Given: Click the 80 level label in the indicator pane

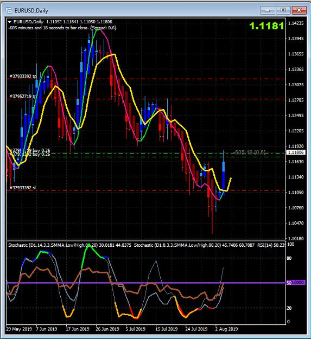Looking at the screenshot, I should click(x=289, y=258).
